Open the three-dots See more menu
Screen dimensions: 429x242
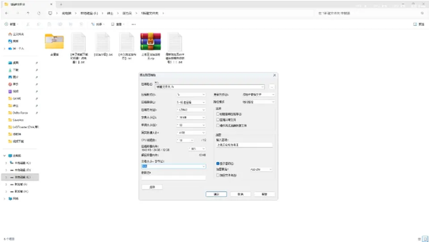(134, 24)
